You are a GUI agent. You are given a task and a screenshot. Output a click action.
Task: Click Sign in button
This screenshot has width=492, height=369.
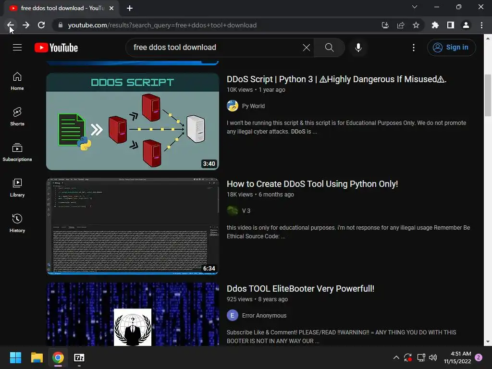click(x=452, y=48)
